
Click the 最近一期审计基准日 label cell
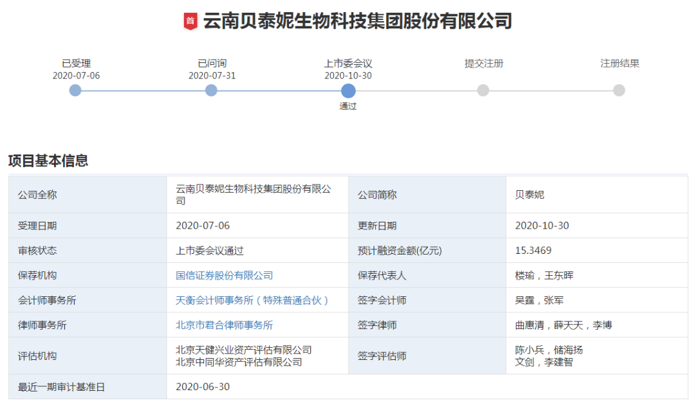[88, 387]
